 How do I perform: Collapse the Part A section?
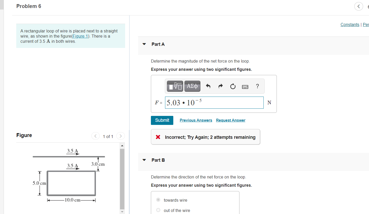click(144, 44)
